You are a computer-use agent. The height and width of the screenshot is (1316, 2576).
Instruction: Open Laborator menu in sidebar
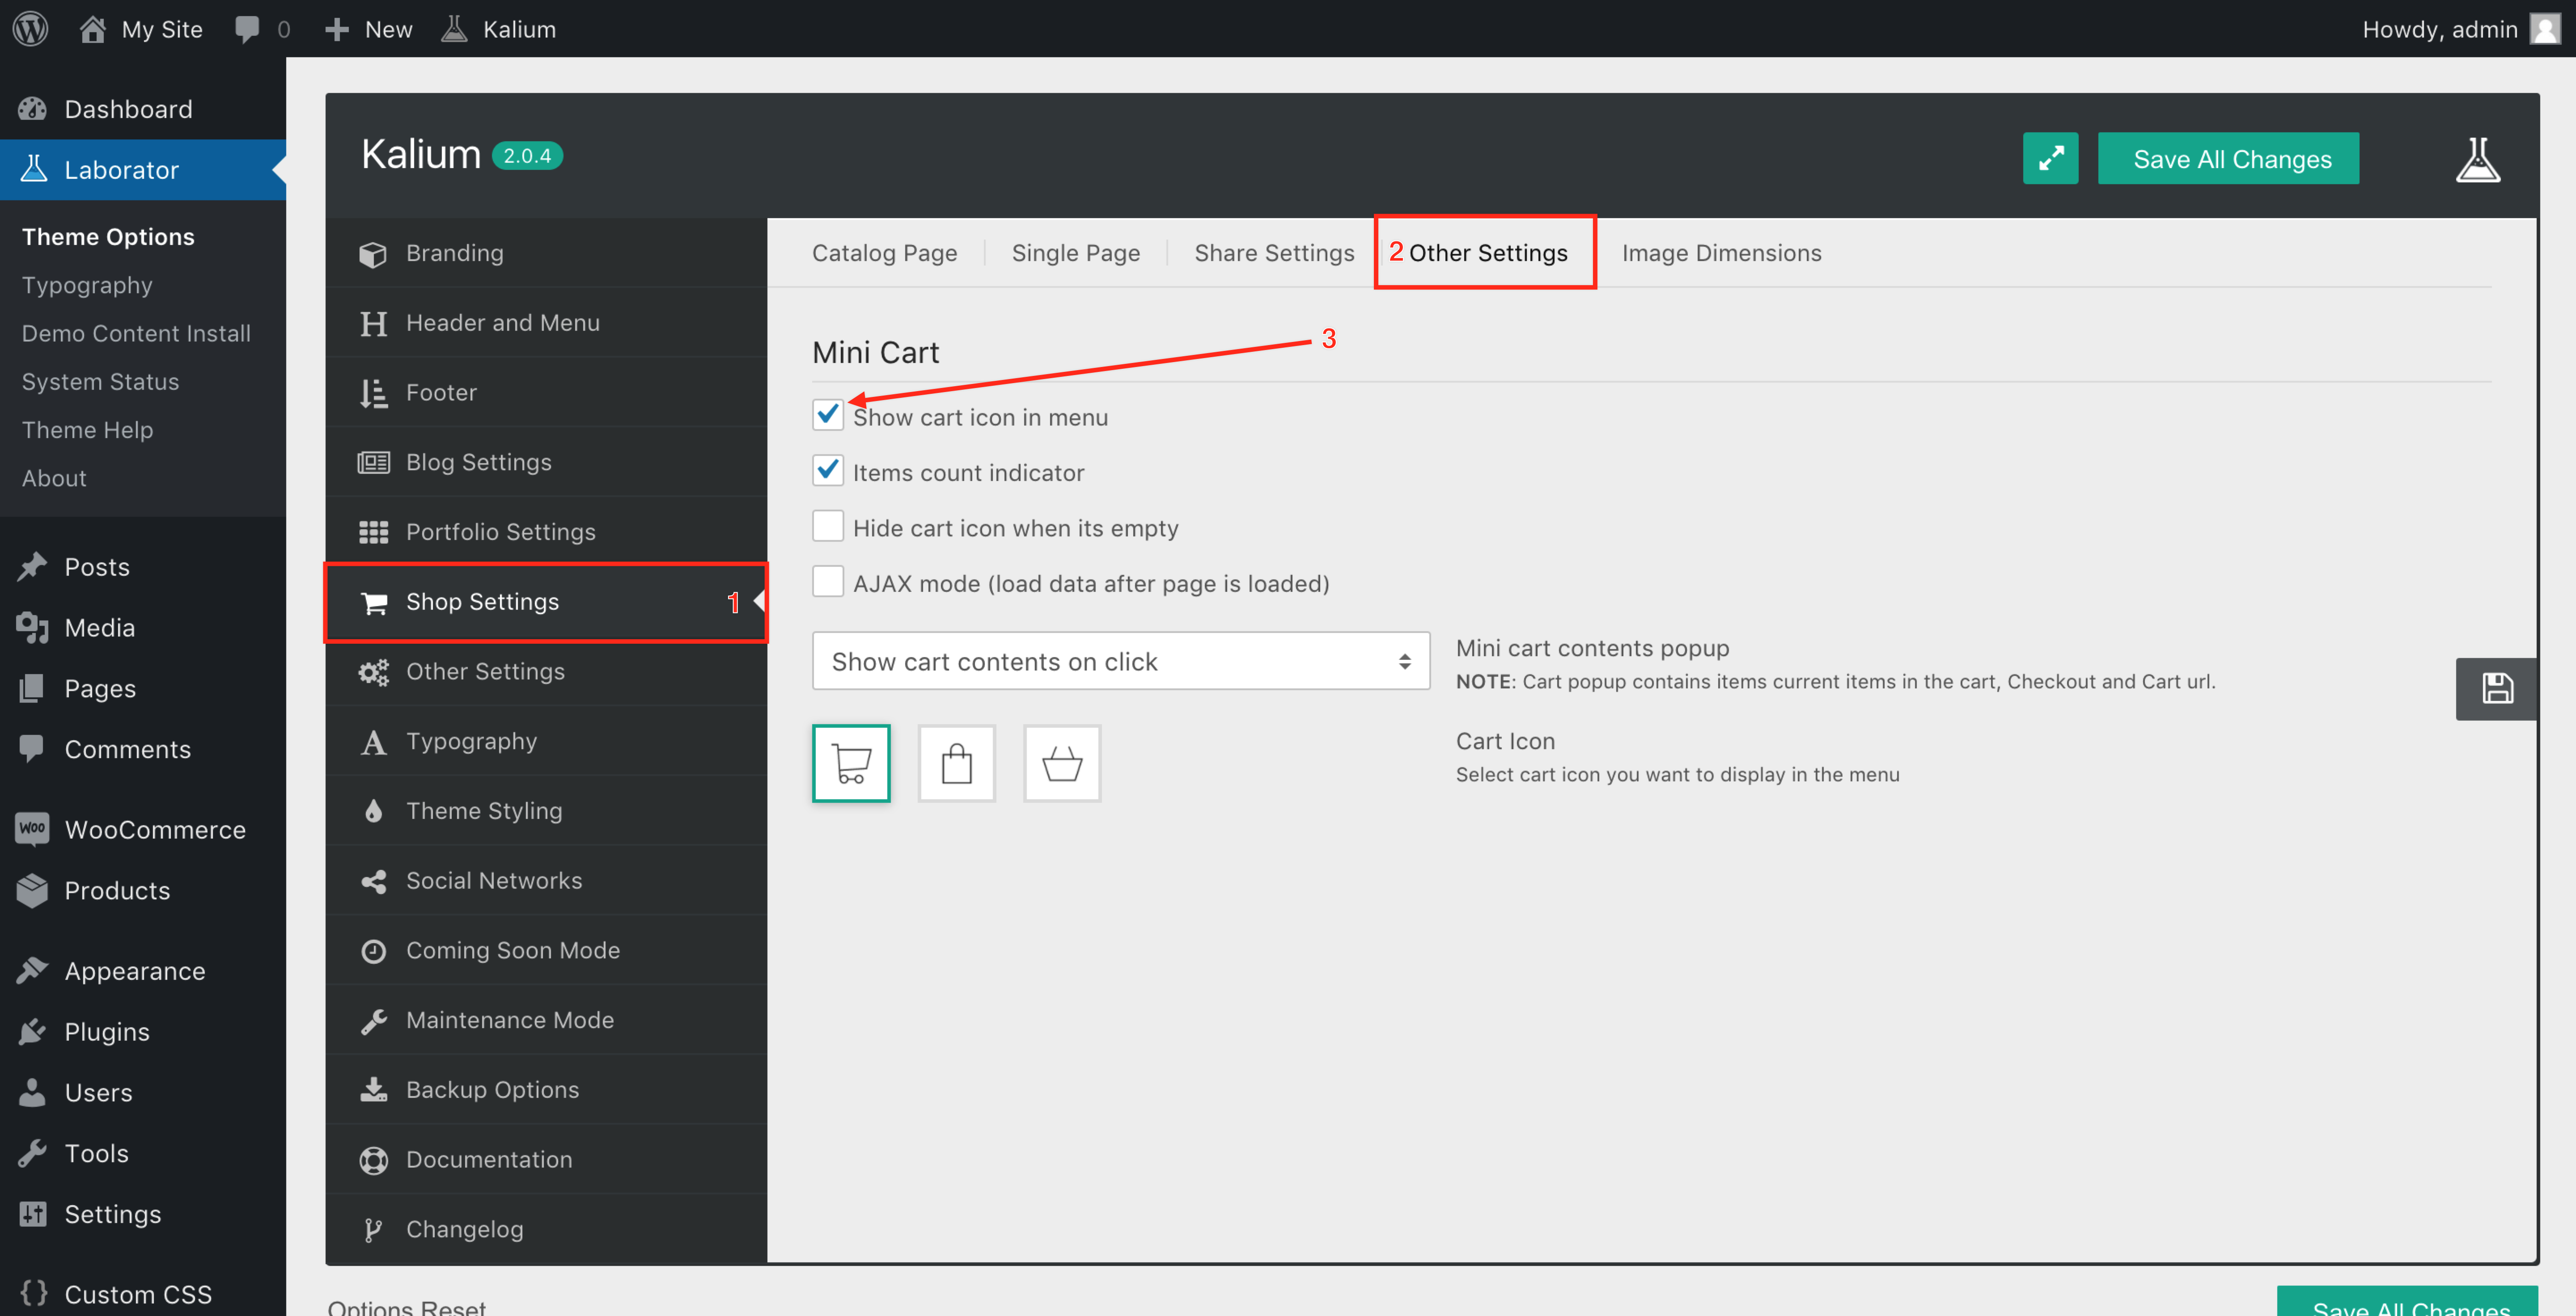click(143, 170)
